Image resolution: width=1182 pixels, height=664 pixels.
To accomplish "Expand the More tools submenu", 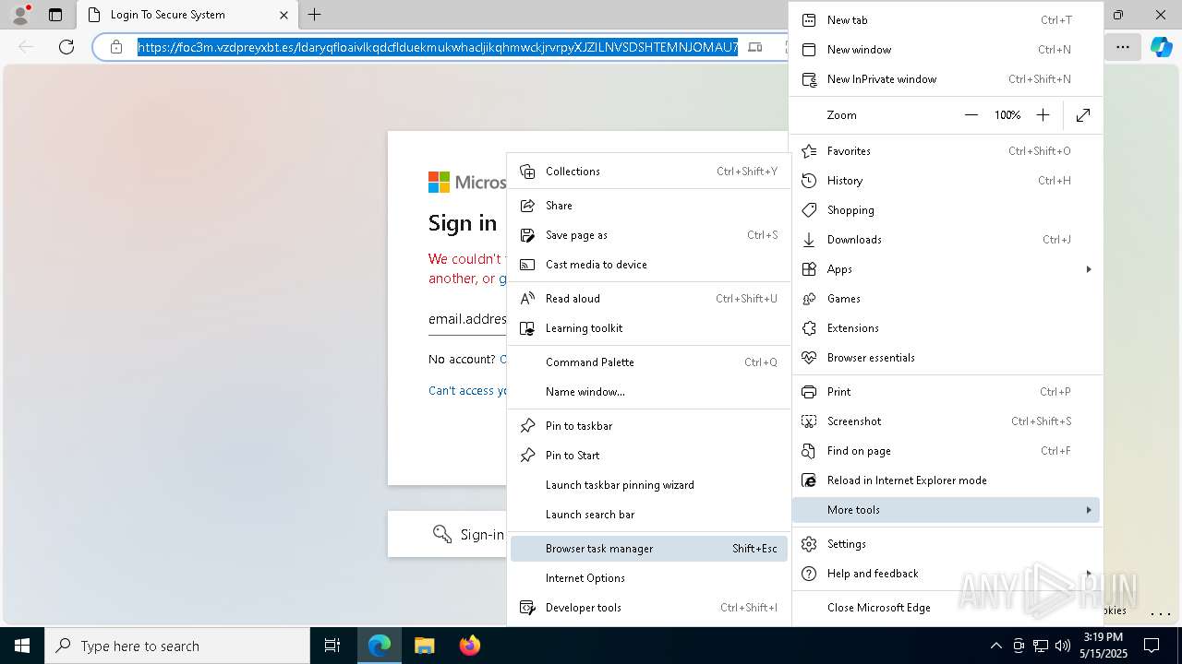I will point(947,510).
